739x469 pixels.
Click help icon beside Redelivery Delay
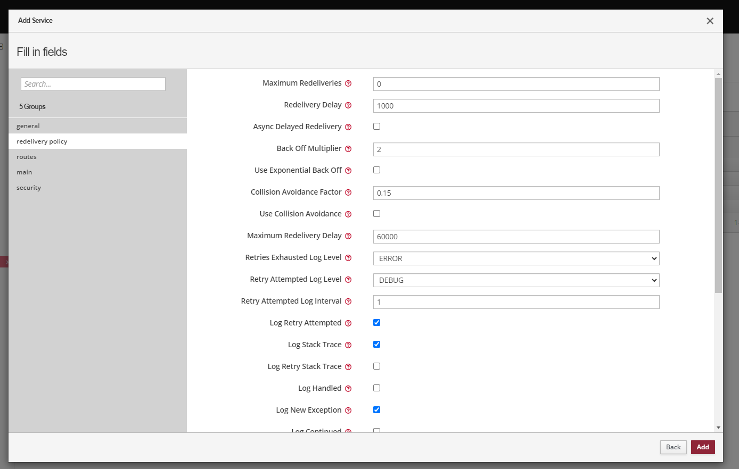348,105
